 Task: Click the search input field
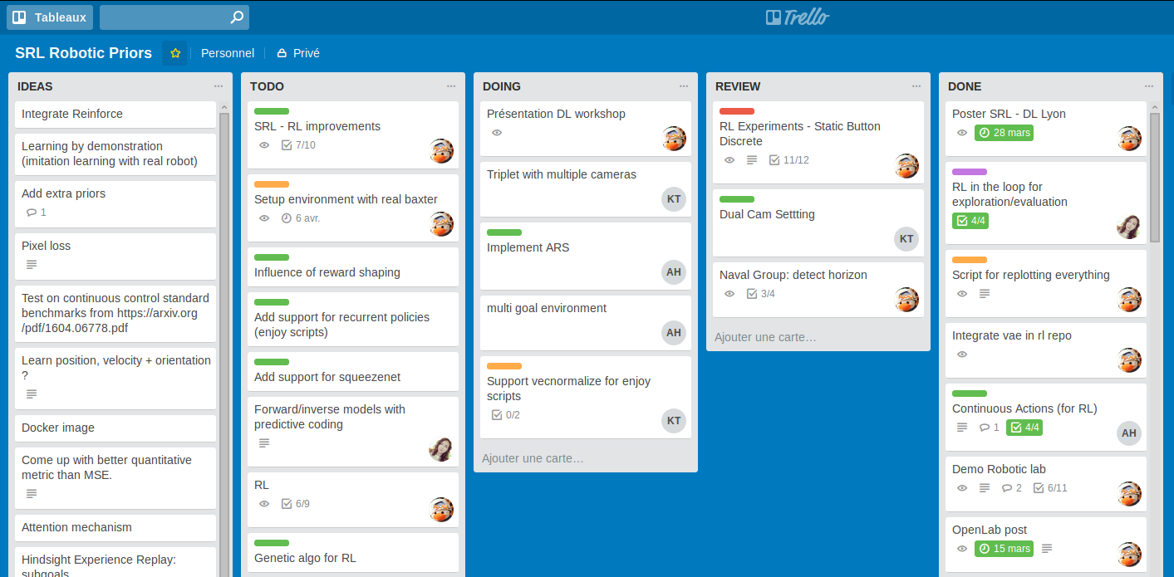coord(174,17)
